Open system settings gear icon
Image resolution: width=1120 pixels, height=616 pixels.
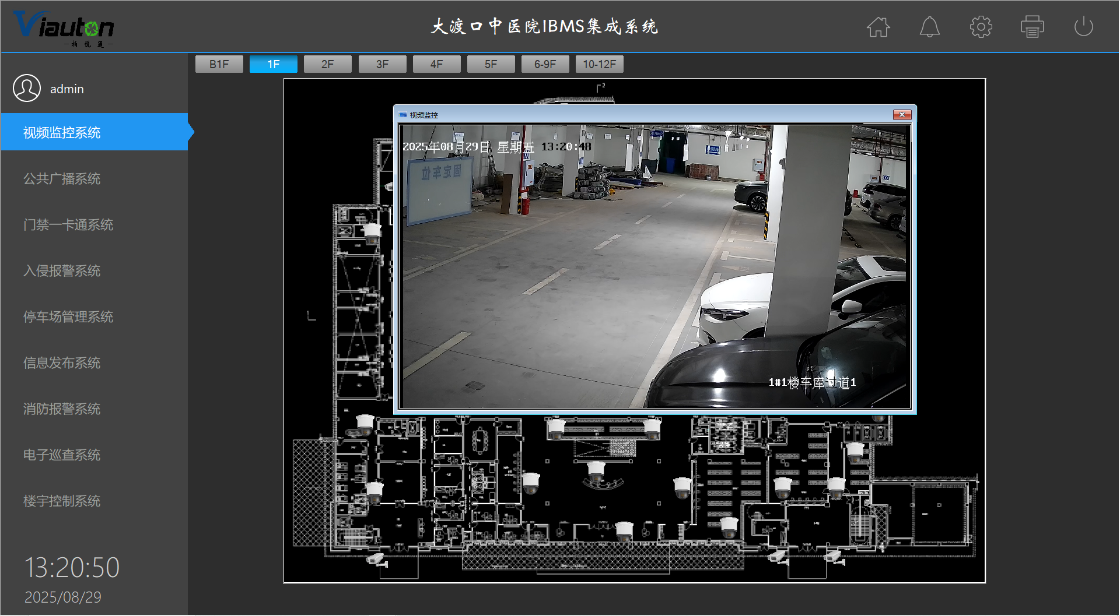point(981,27)
